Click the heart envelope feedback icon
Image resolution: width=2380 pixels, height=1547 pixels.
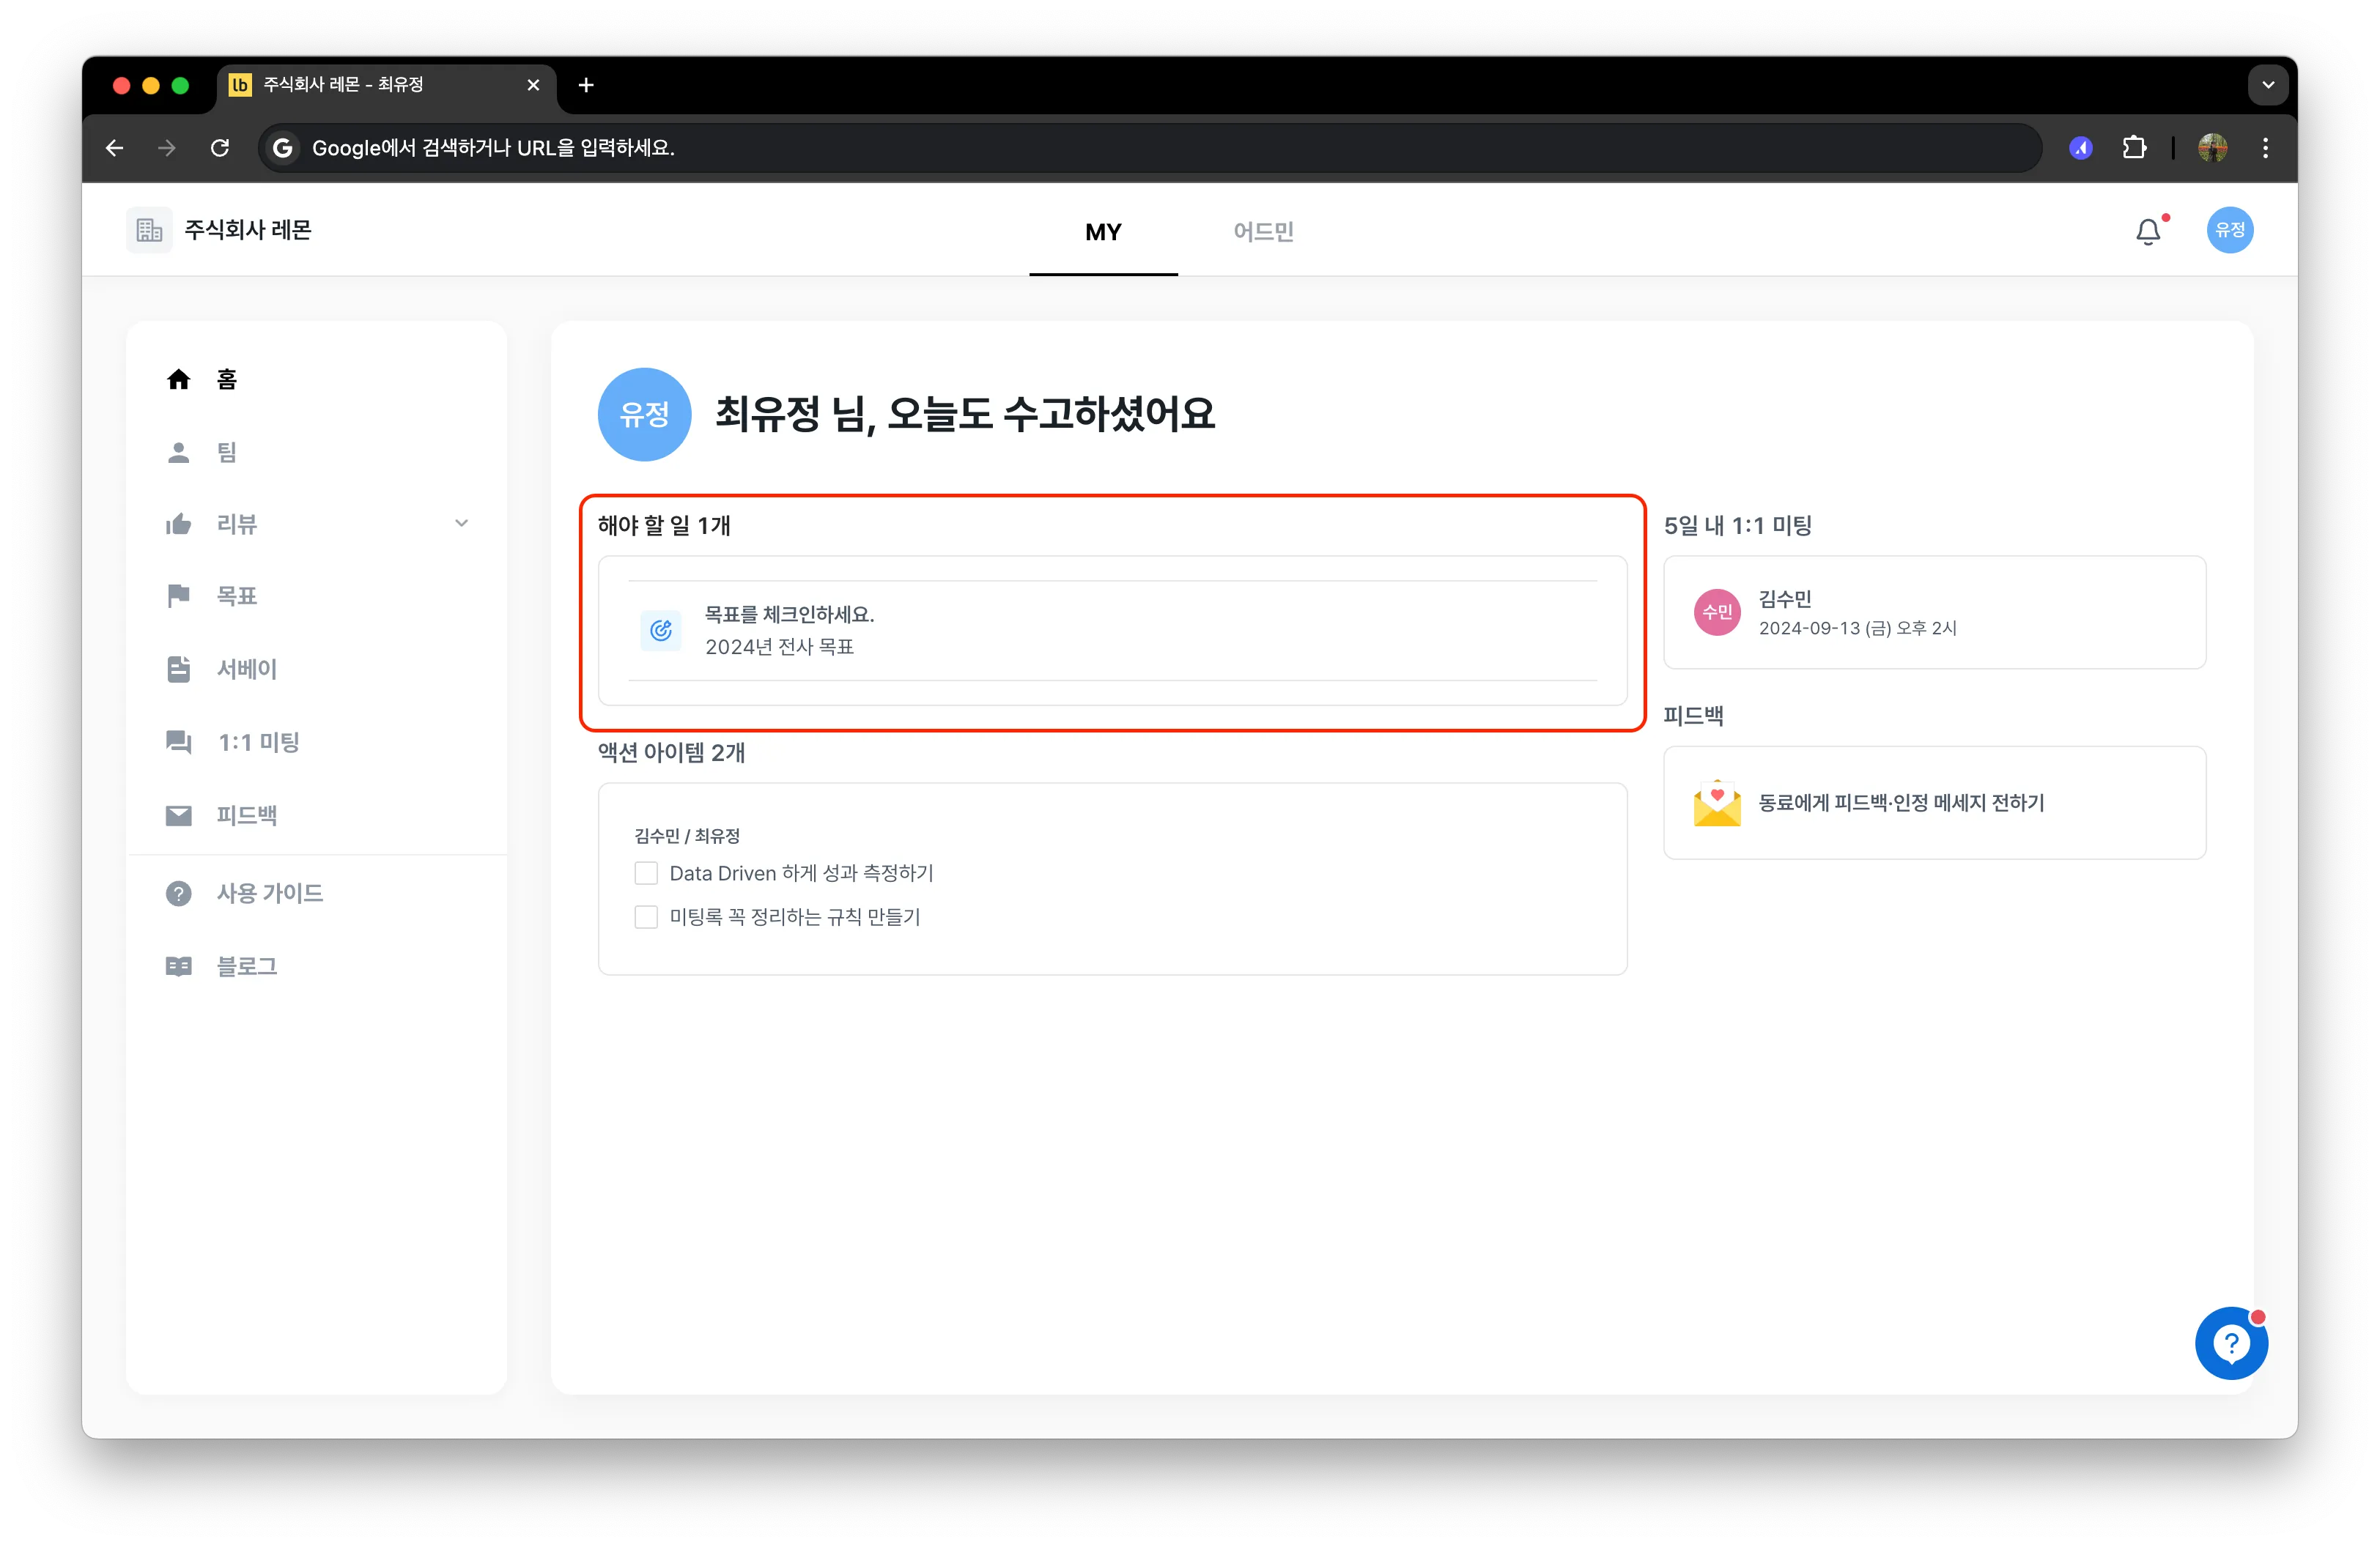[1717, 804]
